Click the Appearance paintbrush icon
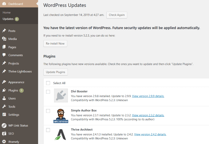Viewport: 209px width, 144px height. (4, 82)
